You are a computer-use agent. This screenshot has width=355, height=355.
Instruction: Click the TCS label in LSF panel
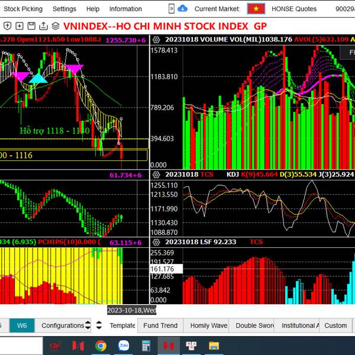pos(256,242)
